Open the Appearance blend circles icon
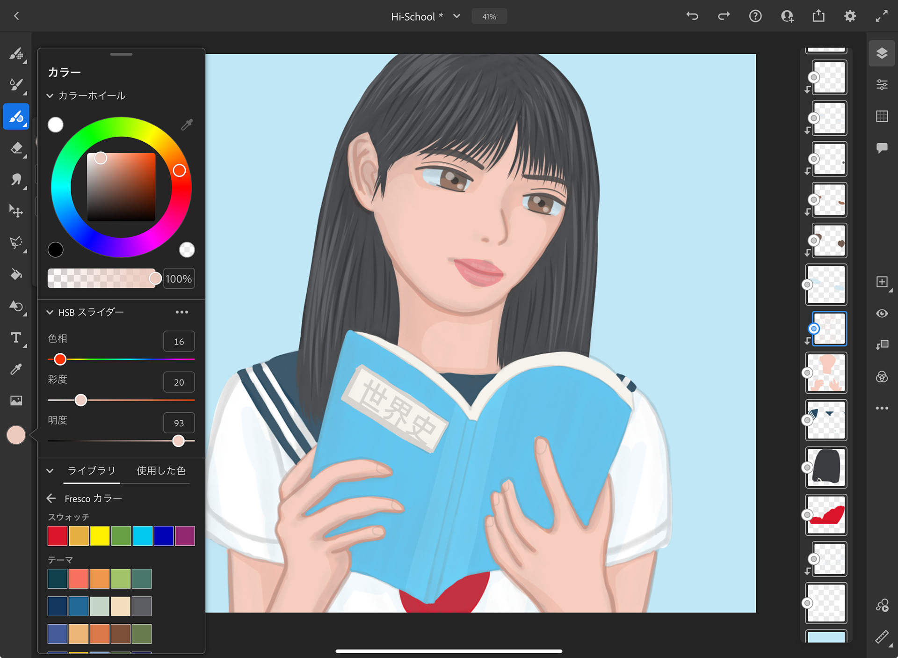898x658 pixels. pos(882,377)
